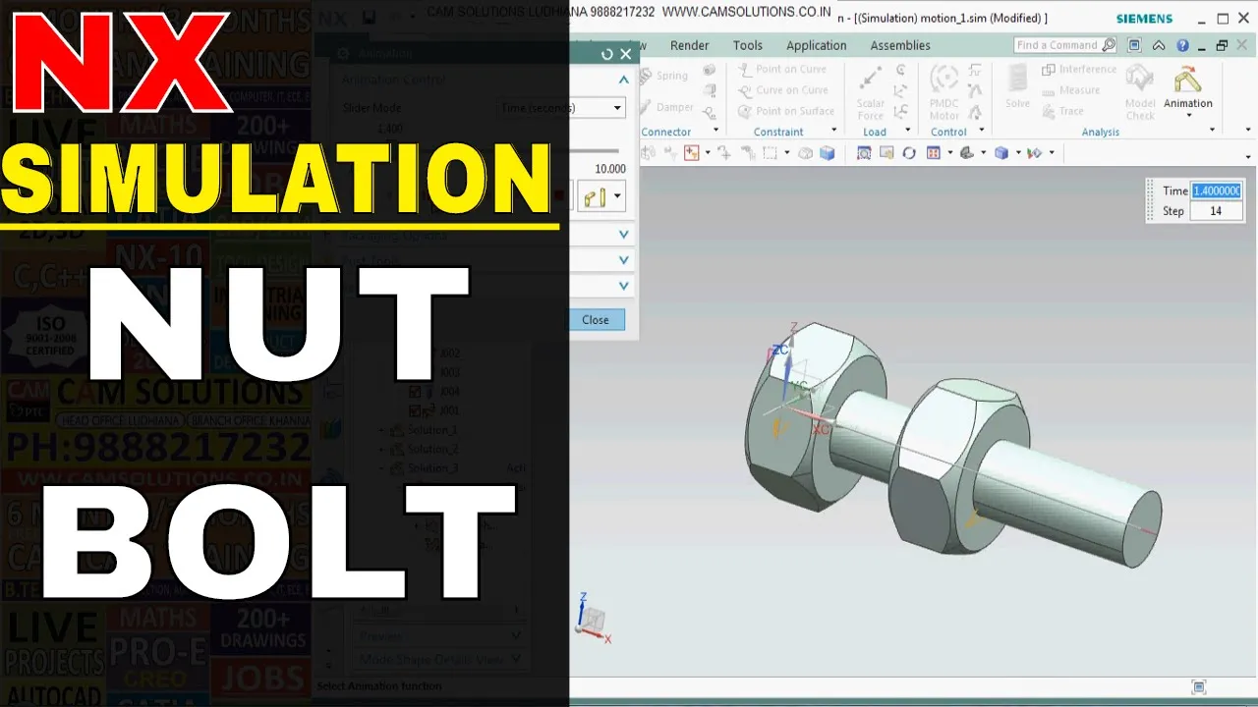Expand the Analysis group dropdown
This screenshot has height=707, width=1258.
1212,131
